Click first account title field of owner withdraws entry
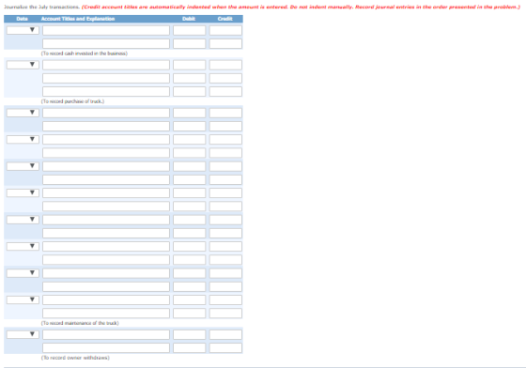526x368 pixels. pos(106,334)
